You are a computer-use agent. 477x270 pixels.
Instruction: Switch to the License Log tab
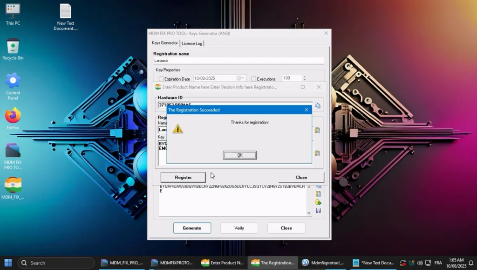(x=192, y=43)
